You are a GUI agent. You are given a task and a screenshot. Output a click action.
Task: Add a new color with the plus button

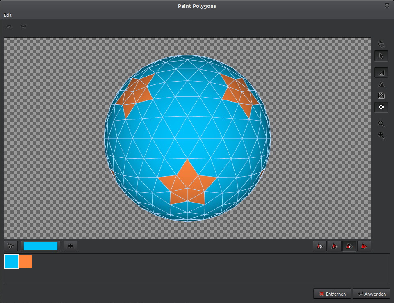point(70,246)
